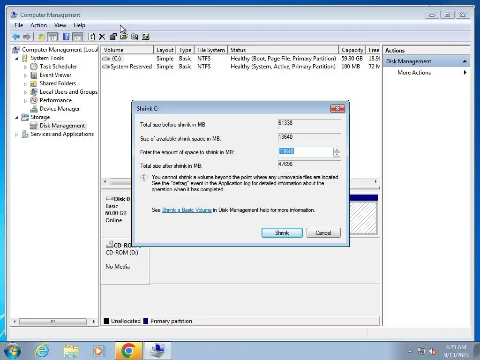Click the Shrink button
This screenshot has width=480, height=360.
click(x=282, y=232)
